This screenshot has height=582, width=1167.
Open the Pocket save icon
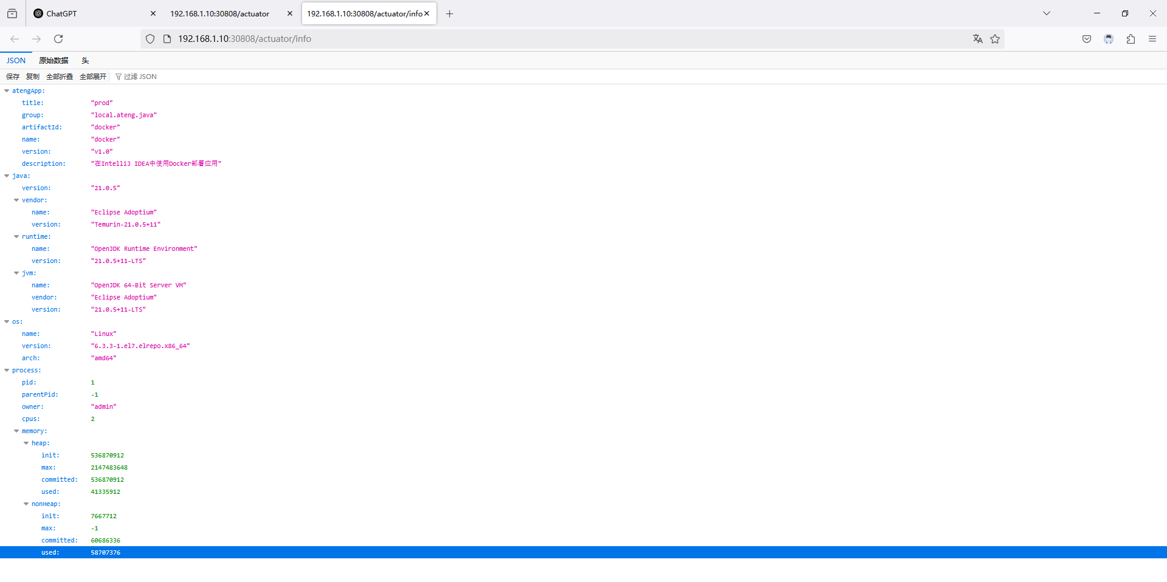[x=1087, y=39]
